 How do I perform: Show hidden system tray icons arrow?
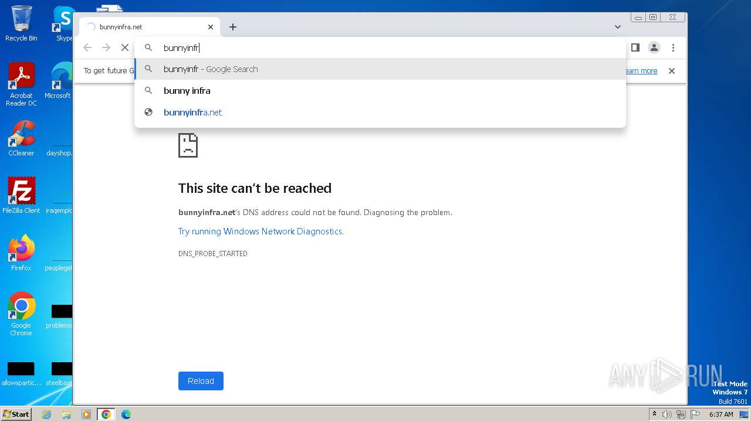tap(655, 414)
